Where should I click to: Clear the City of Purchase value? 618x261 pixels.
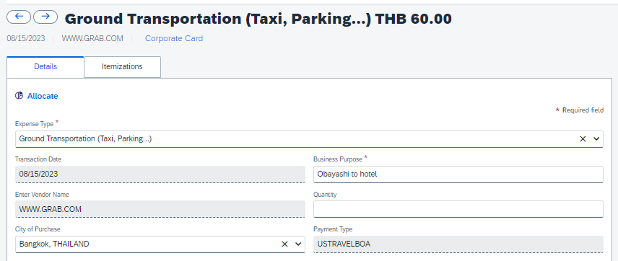point(284,244)
